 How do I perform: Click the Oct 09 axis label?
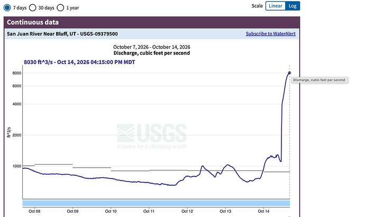coord(72,211)
